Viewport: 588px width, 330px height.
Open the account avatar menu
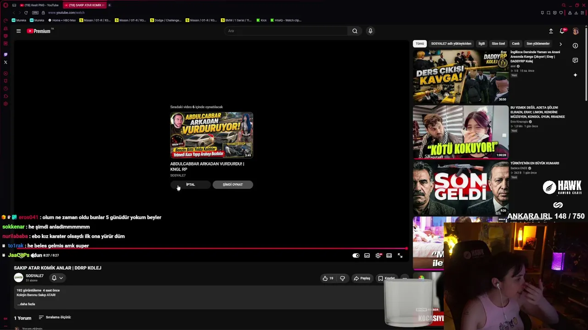pyautogui.click(x=576, y=31)
